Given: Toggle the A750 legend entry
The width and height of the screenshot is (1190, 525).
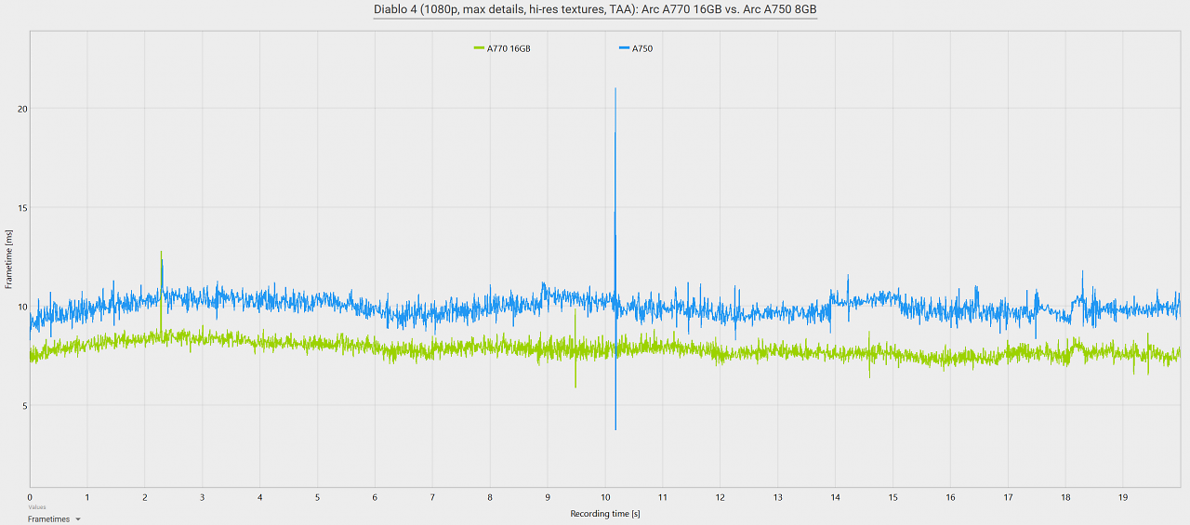Looking at the screenshot, I should (636, 48).
